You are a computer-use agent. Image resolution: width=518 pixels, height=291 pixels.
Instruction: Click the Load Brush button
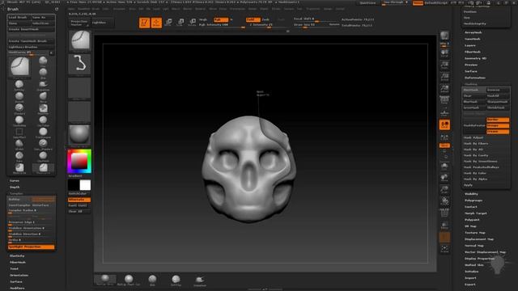tap(19, 17)
